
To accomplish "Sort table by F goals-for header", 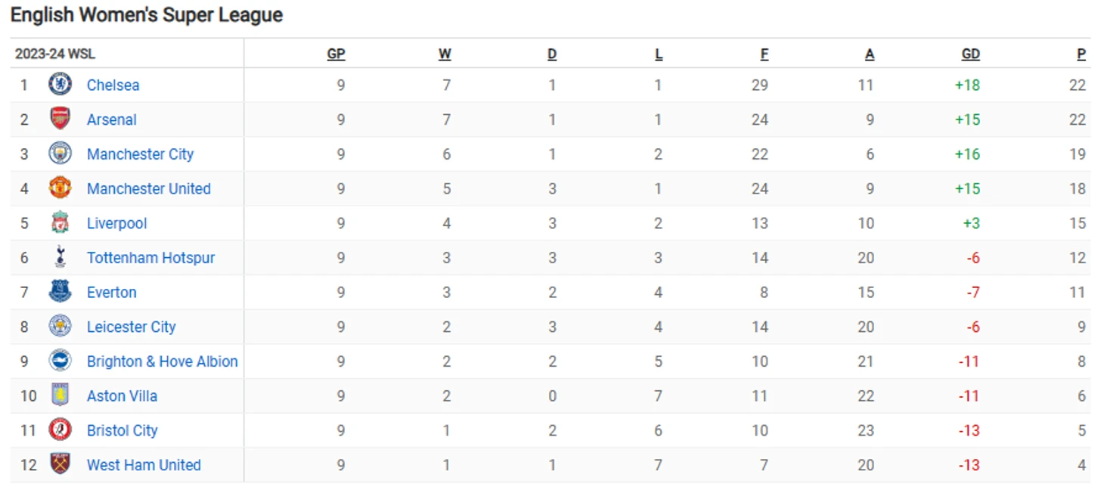I will pos(764,54).
